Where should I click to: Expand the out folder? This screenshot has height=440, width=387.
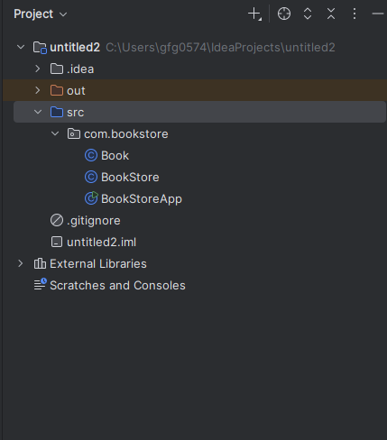click(x=38, y=90)
